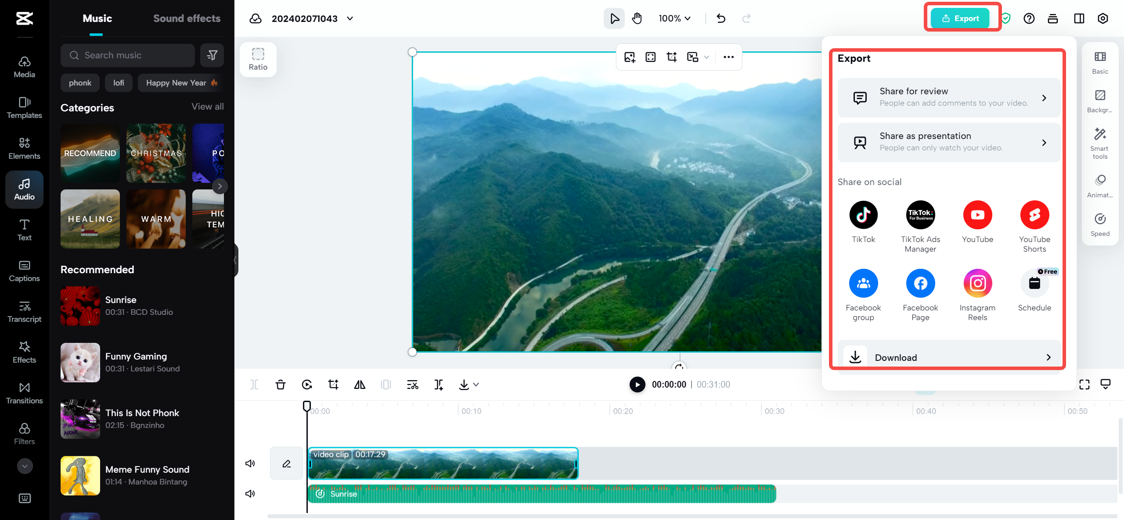This screenshot has width=1124, height=520.
Task: Switch to the Sound effects tab
Action: pyautogui.click(x=187, y=18)
